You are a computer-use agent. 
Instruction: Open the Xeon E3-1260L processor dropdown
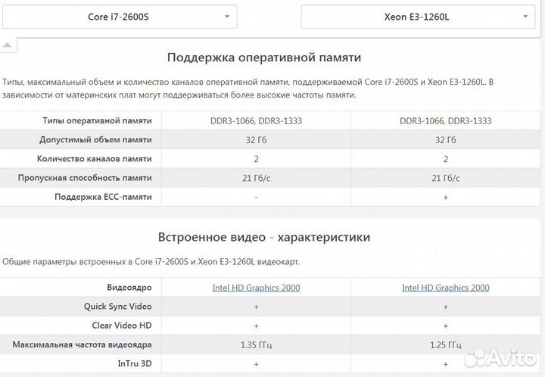[x=418, y=17]
